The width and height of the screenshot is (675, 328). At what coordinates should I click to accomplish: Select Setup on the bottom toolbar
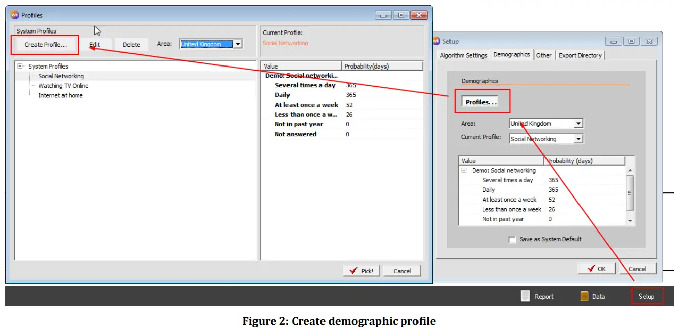(647, 296)
